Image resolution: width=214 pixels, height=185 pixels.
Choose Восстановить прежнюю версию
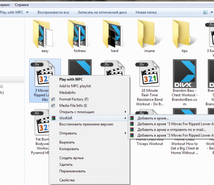[x=86, y=124]
